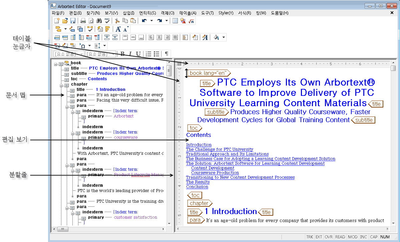
Task: Insert a table with the grid icon
Action: [175, 21]
